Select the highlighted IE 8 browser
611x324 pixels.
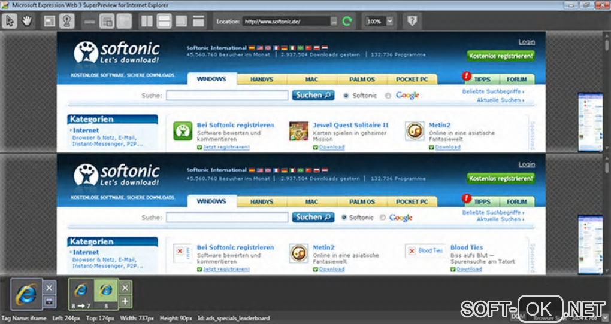tap(105, 294)
